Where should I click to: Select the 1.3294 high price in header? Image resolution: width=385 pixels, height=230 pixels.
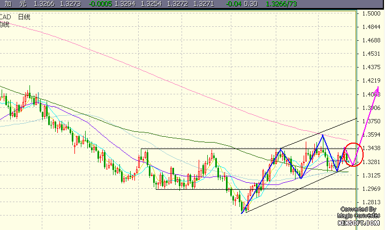(x=125, y=4)
